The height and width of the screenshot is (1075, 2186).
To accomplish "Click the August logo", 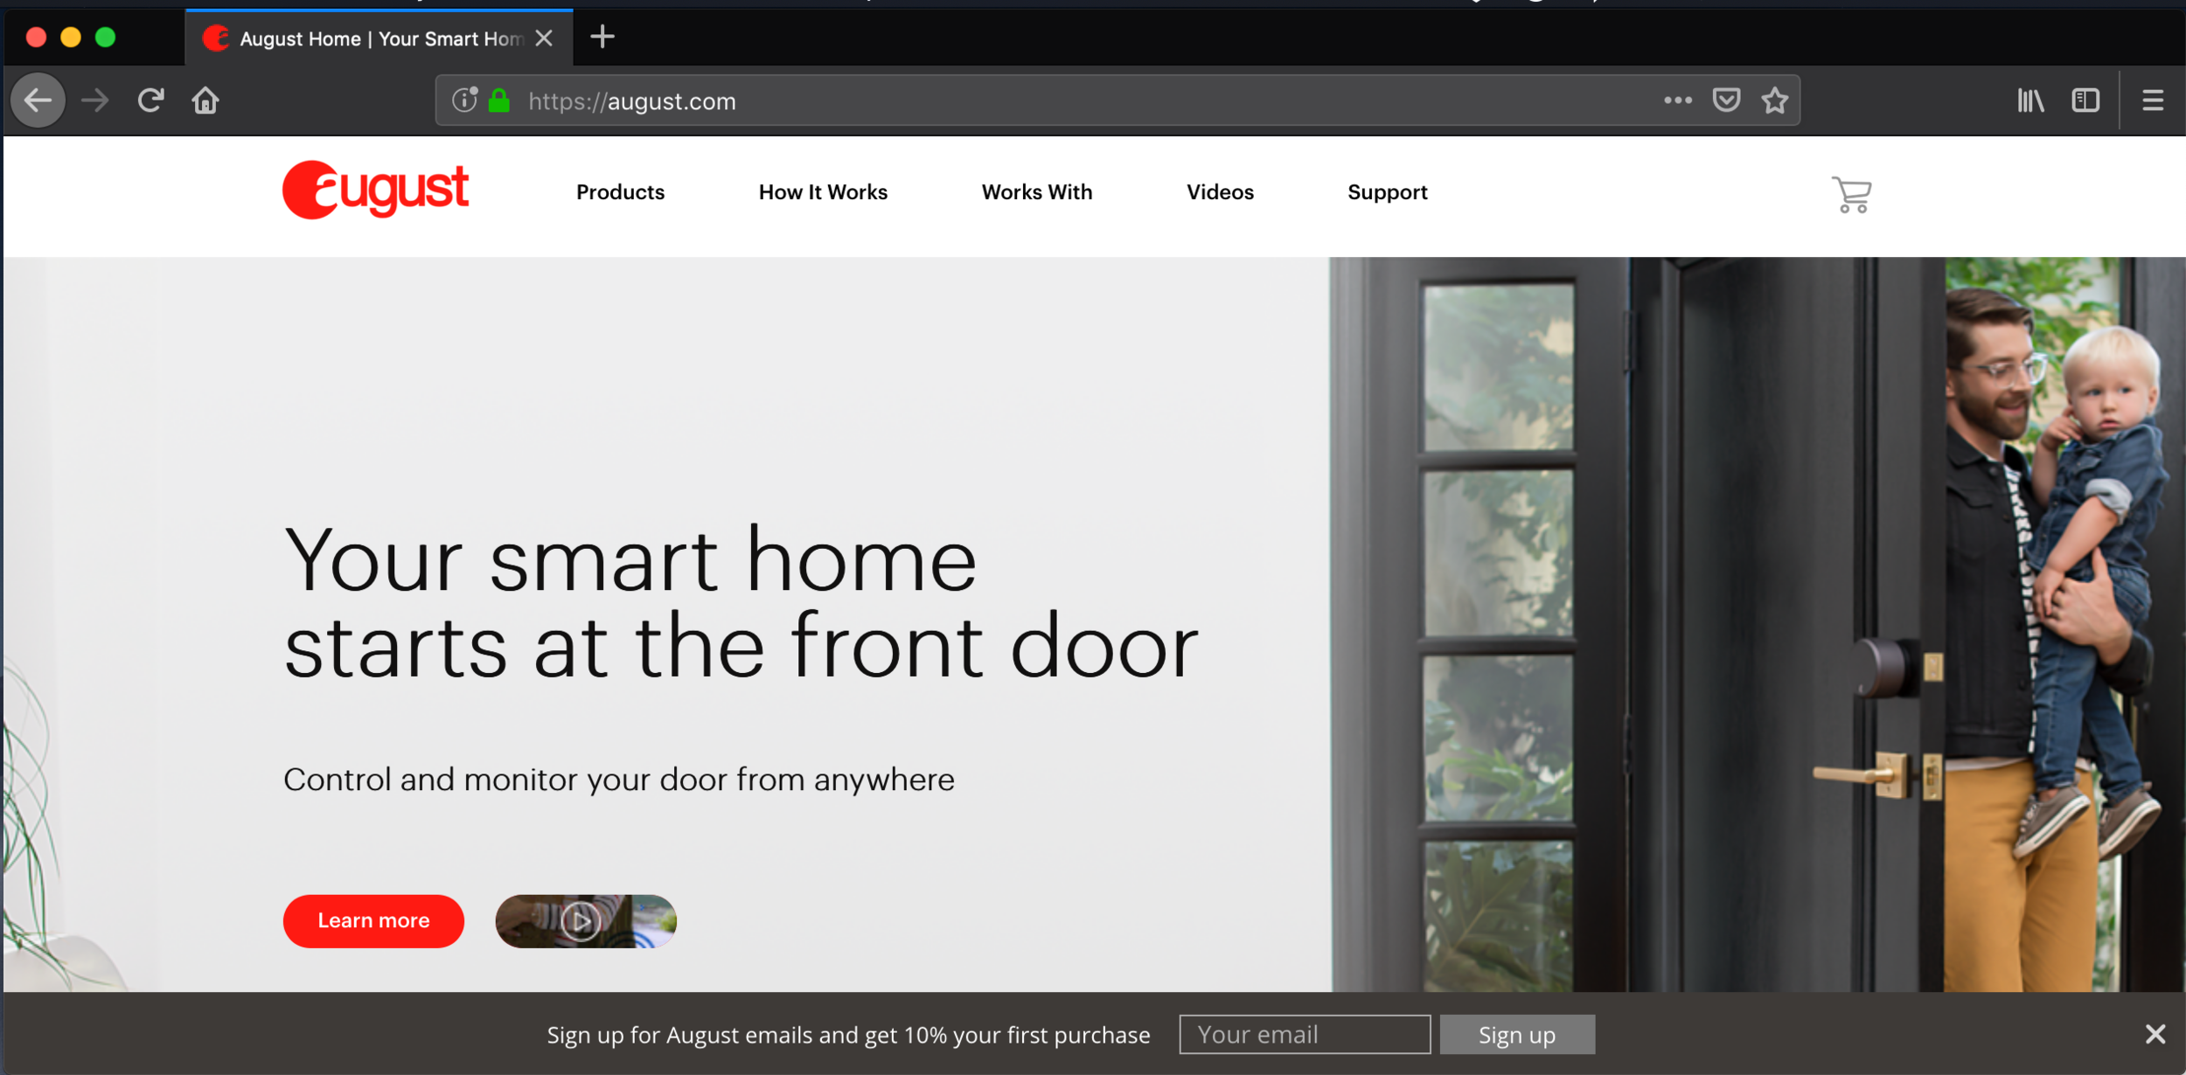I will click(376, 191).
